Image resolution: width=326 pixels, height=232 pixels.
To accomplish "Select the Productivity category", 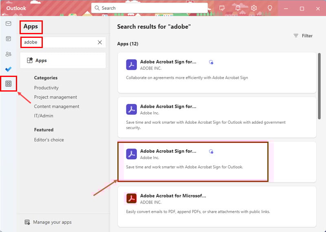I will pyautogui.click(x=46, y=88).
